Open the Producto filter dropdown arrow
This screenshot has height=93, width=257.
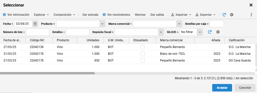[102, 24]
